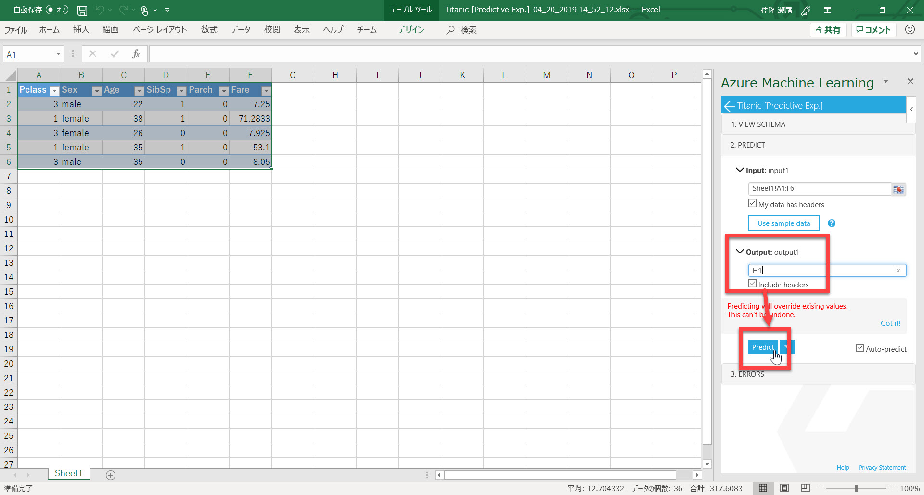Open the Sex column filter dropdown

pyautogui.click(x=97, y=91)
